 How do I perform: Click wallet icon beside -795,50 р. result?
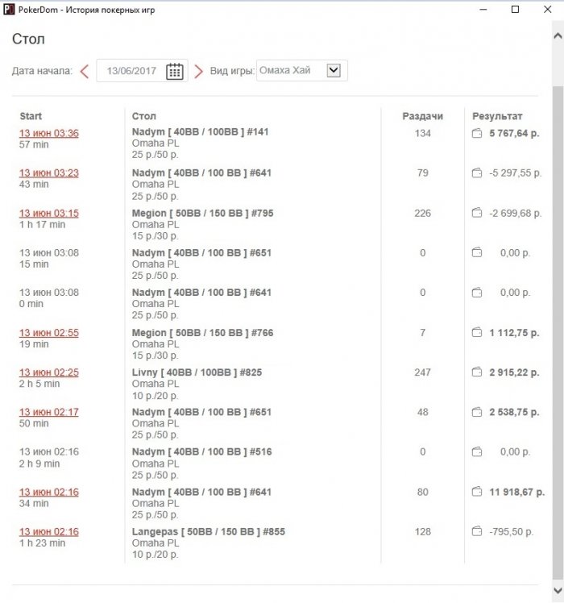point(477,531)
